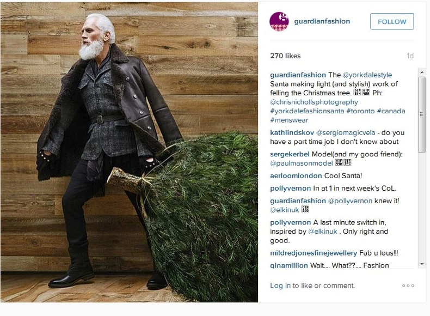
Task: Click the comments scroll up arrow
Action: coord(422,72)
